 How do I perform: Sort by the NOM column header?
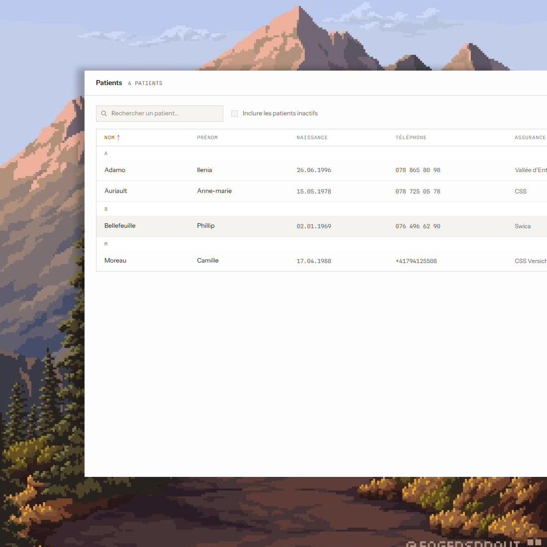109,137
